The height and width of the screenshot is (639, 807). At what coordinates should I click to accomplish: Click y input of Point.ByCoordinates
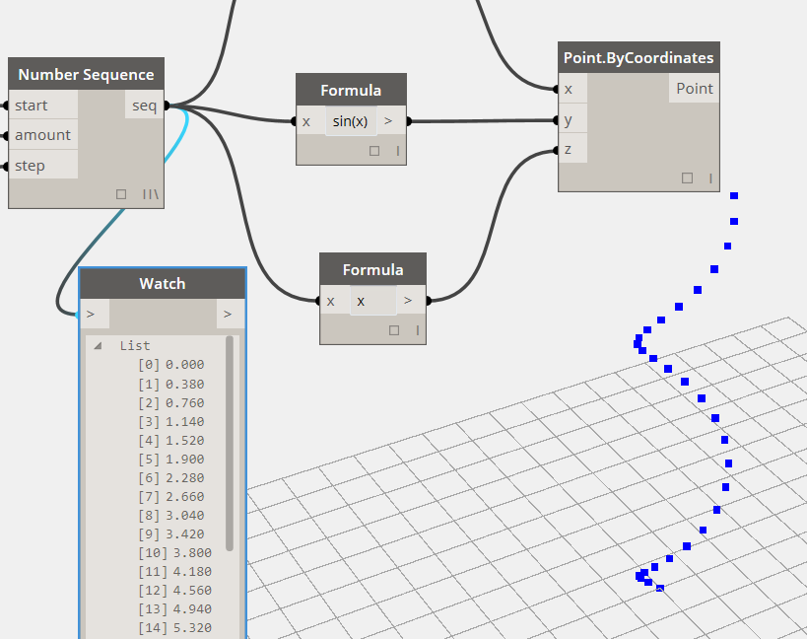point(572,119)
